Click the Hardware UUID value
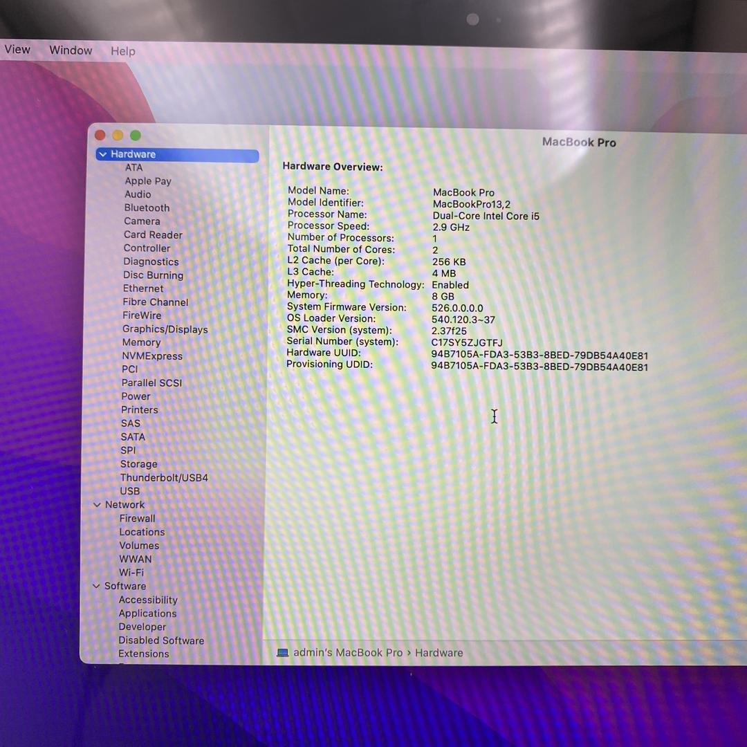The width and height of the screenshot is (747, 747). [539, 356]
